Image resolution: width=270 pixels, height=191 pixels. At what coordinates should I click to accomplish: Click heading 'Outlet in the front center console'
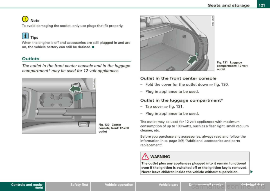pos(178,78)
